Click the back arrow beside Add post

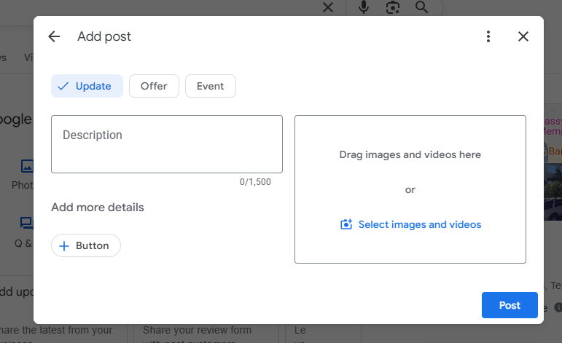click(x=54, y=36)
